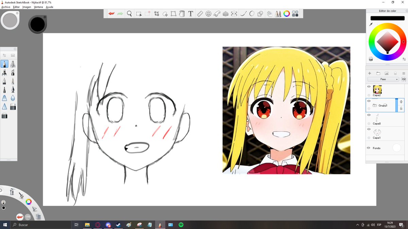Click the diamond saturation picker

[x=387, y=42]
